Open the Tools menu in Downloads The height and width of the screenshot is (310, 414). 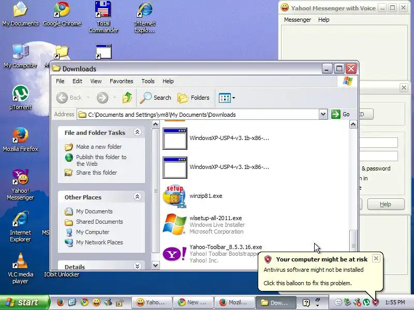(x=147, y=81)
